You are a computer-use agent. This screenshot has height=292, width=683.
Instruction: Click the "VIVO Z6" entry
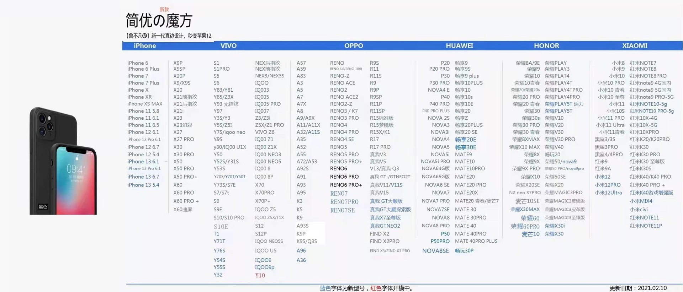click(264, 132)
